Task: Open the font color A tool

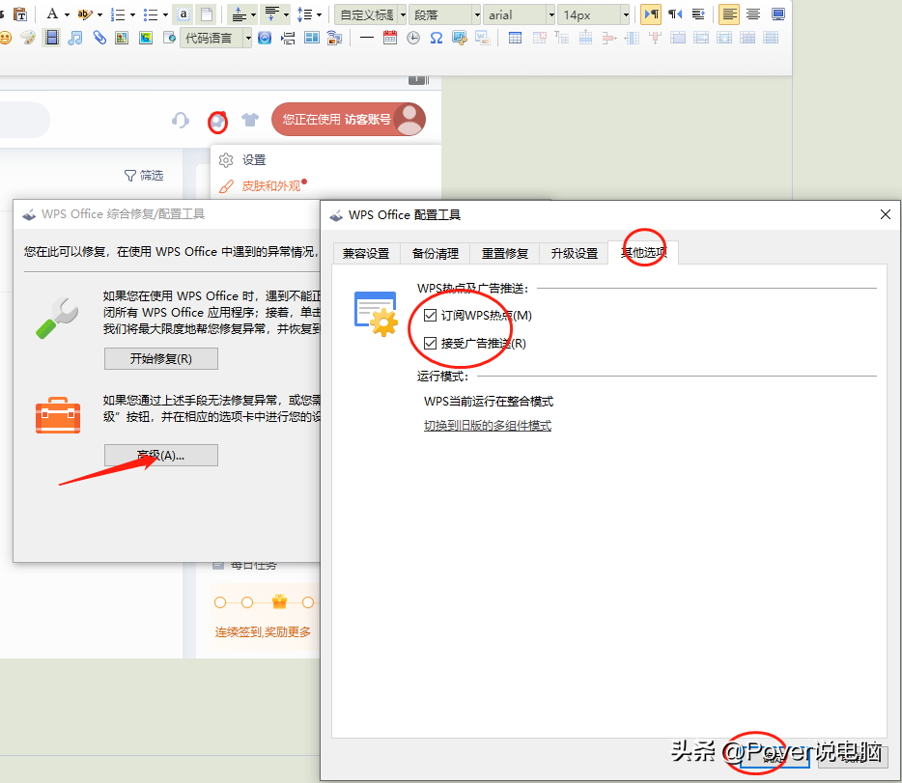Action: [x=52, y=14]
